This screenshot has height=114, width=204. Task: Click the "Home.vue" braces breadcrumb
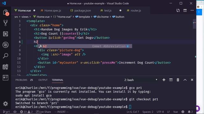coord(62,17)
